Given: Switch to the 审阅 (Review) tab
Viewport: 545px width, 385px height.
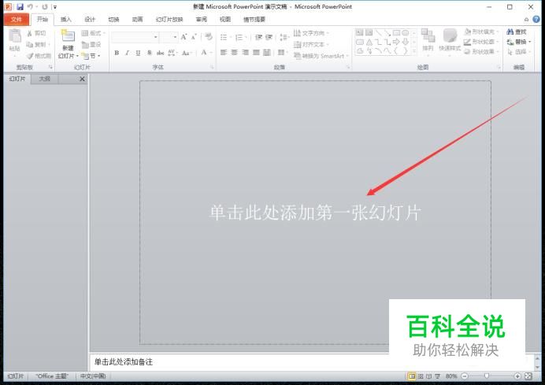Looking at the screenshot, I should [x=202, y=20].
